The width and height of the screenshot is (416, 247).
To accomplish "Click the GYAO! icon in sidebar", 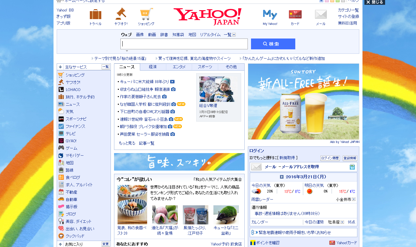I will [61, 141].
